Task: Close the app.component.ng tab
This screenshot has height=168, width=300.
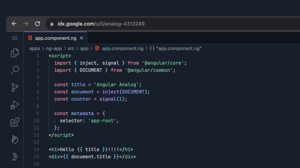Action: tap(81, 38)
